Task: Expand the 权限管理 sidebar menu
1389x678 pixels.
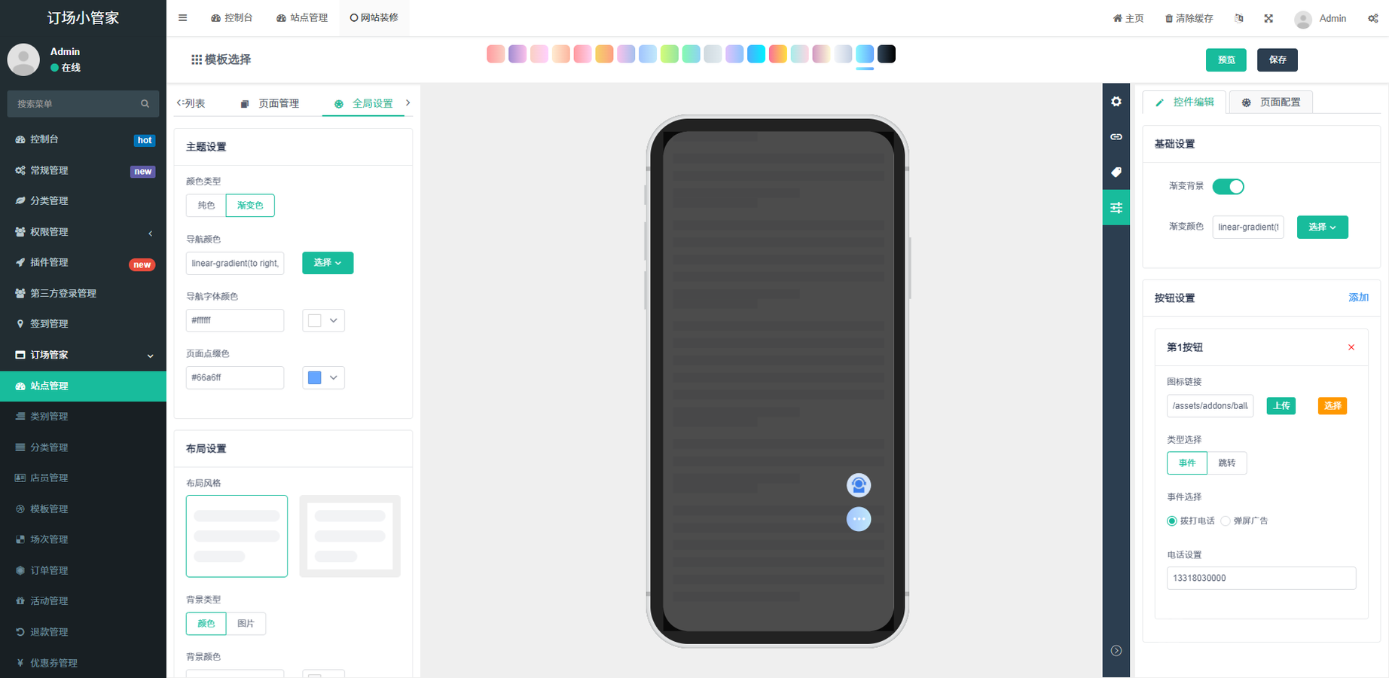Action: (x=83, y=232)
